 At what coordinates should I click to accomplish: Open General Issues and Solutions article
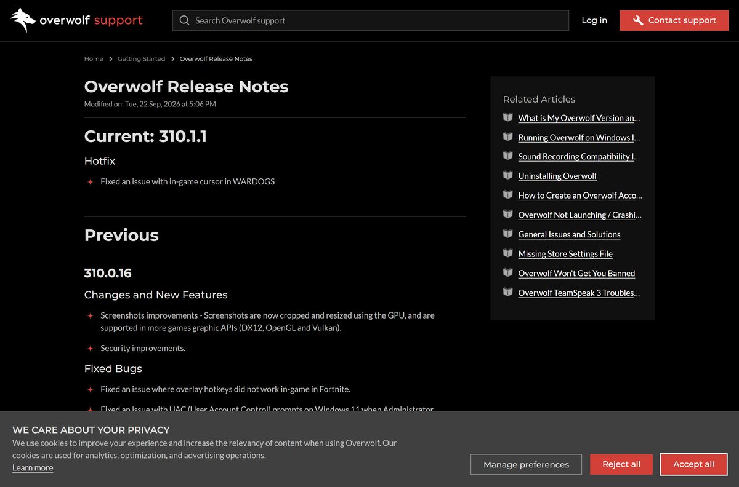click(x=569, y=234)
